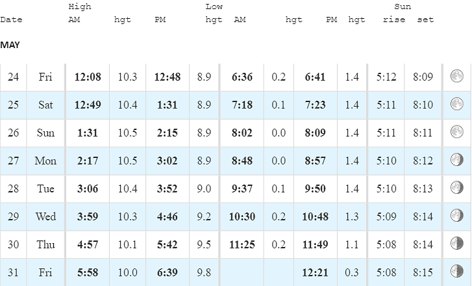Click the 10:48 PM low tide on Wednesday

(315, 216)
